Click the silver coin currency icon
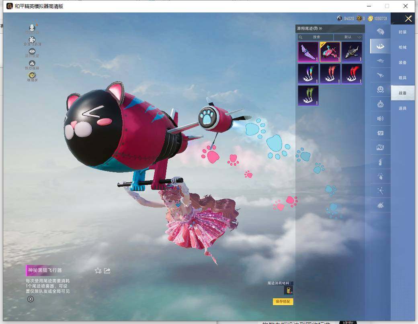Viewport: 418px width, 324px height. click(340, 18)
